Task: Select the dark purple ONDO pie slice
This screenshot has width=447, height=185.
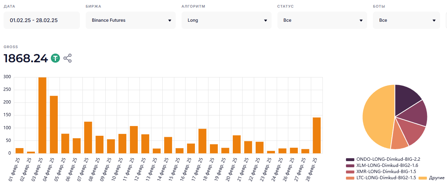Action: coord(406,98)
